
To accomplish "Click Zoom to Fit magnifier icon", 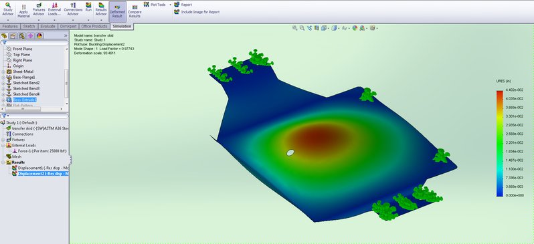I will coord(295,28).
